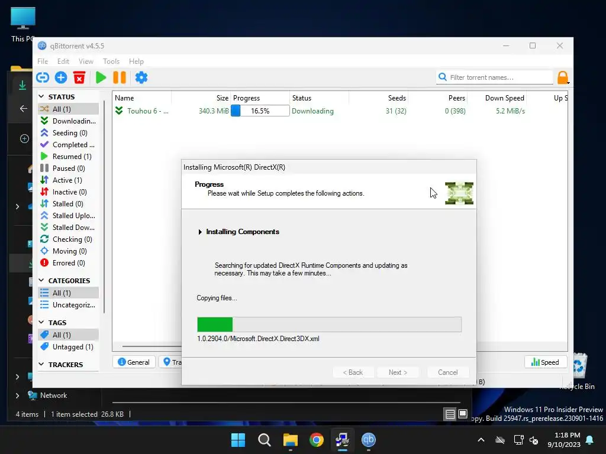The image size is (606, 454).
Task: Open the Help menu
Action: coord(136,61)
